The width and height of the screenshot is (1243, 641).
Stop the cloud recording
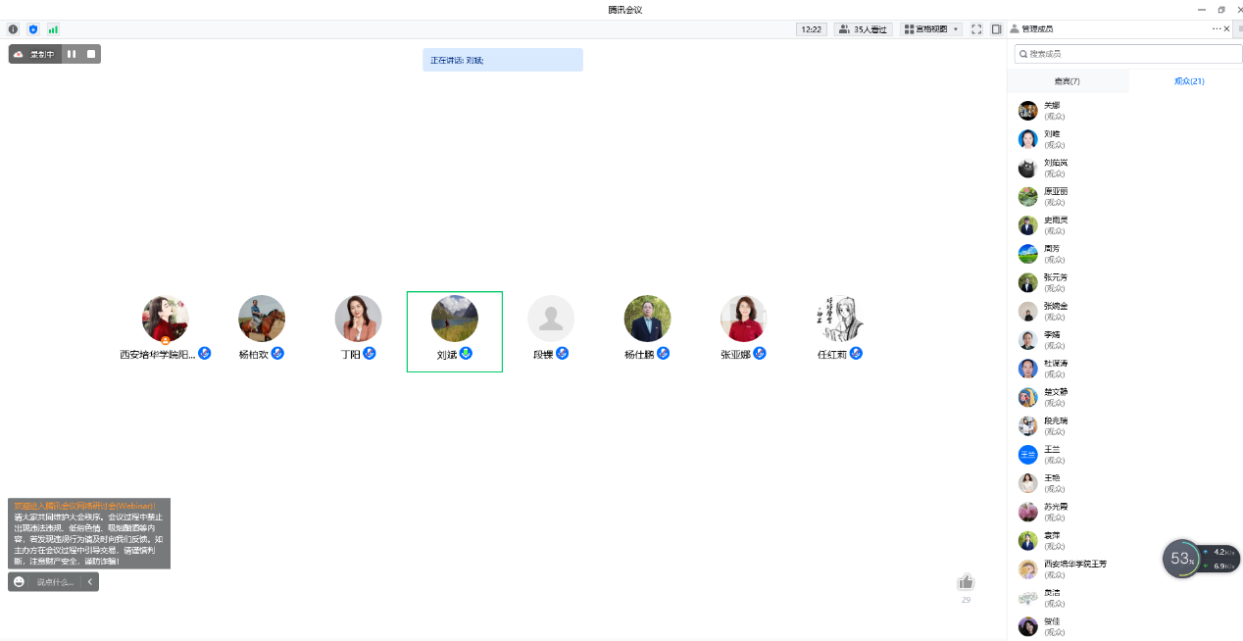click(x=91, y=54)
